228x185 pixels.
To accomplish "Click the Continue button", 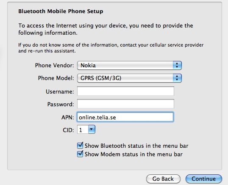I will click(x=203, y=179).
